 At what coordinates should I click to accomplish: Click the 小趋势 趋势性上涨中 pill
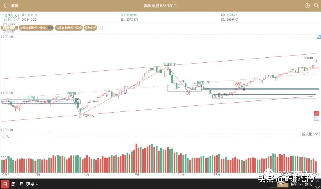pos(68,28)
